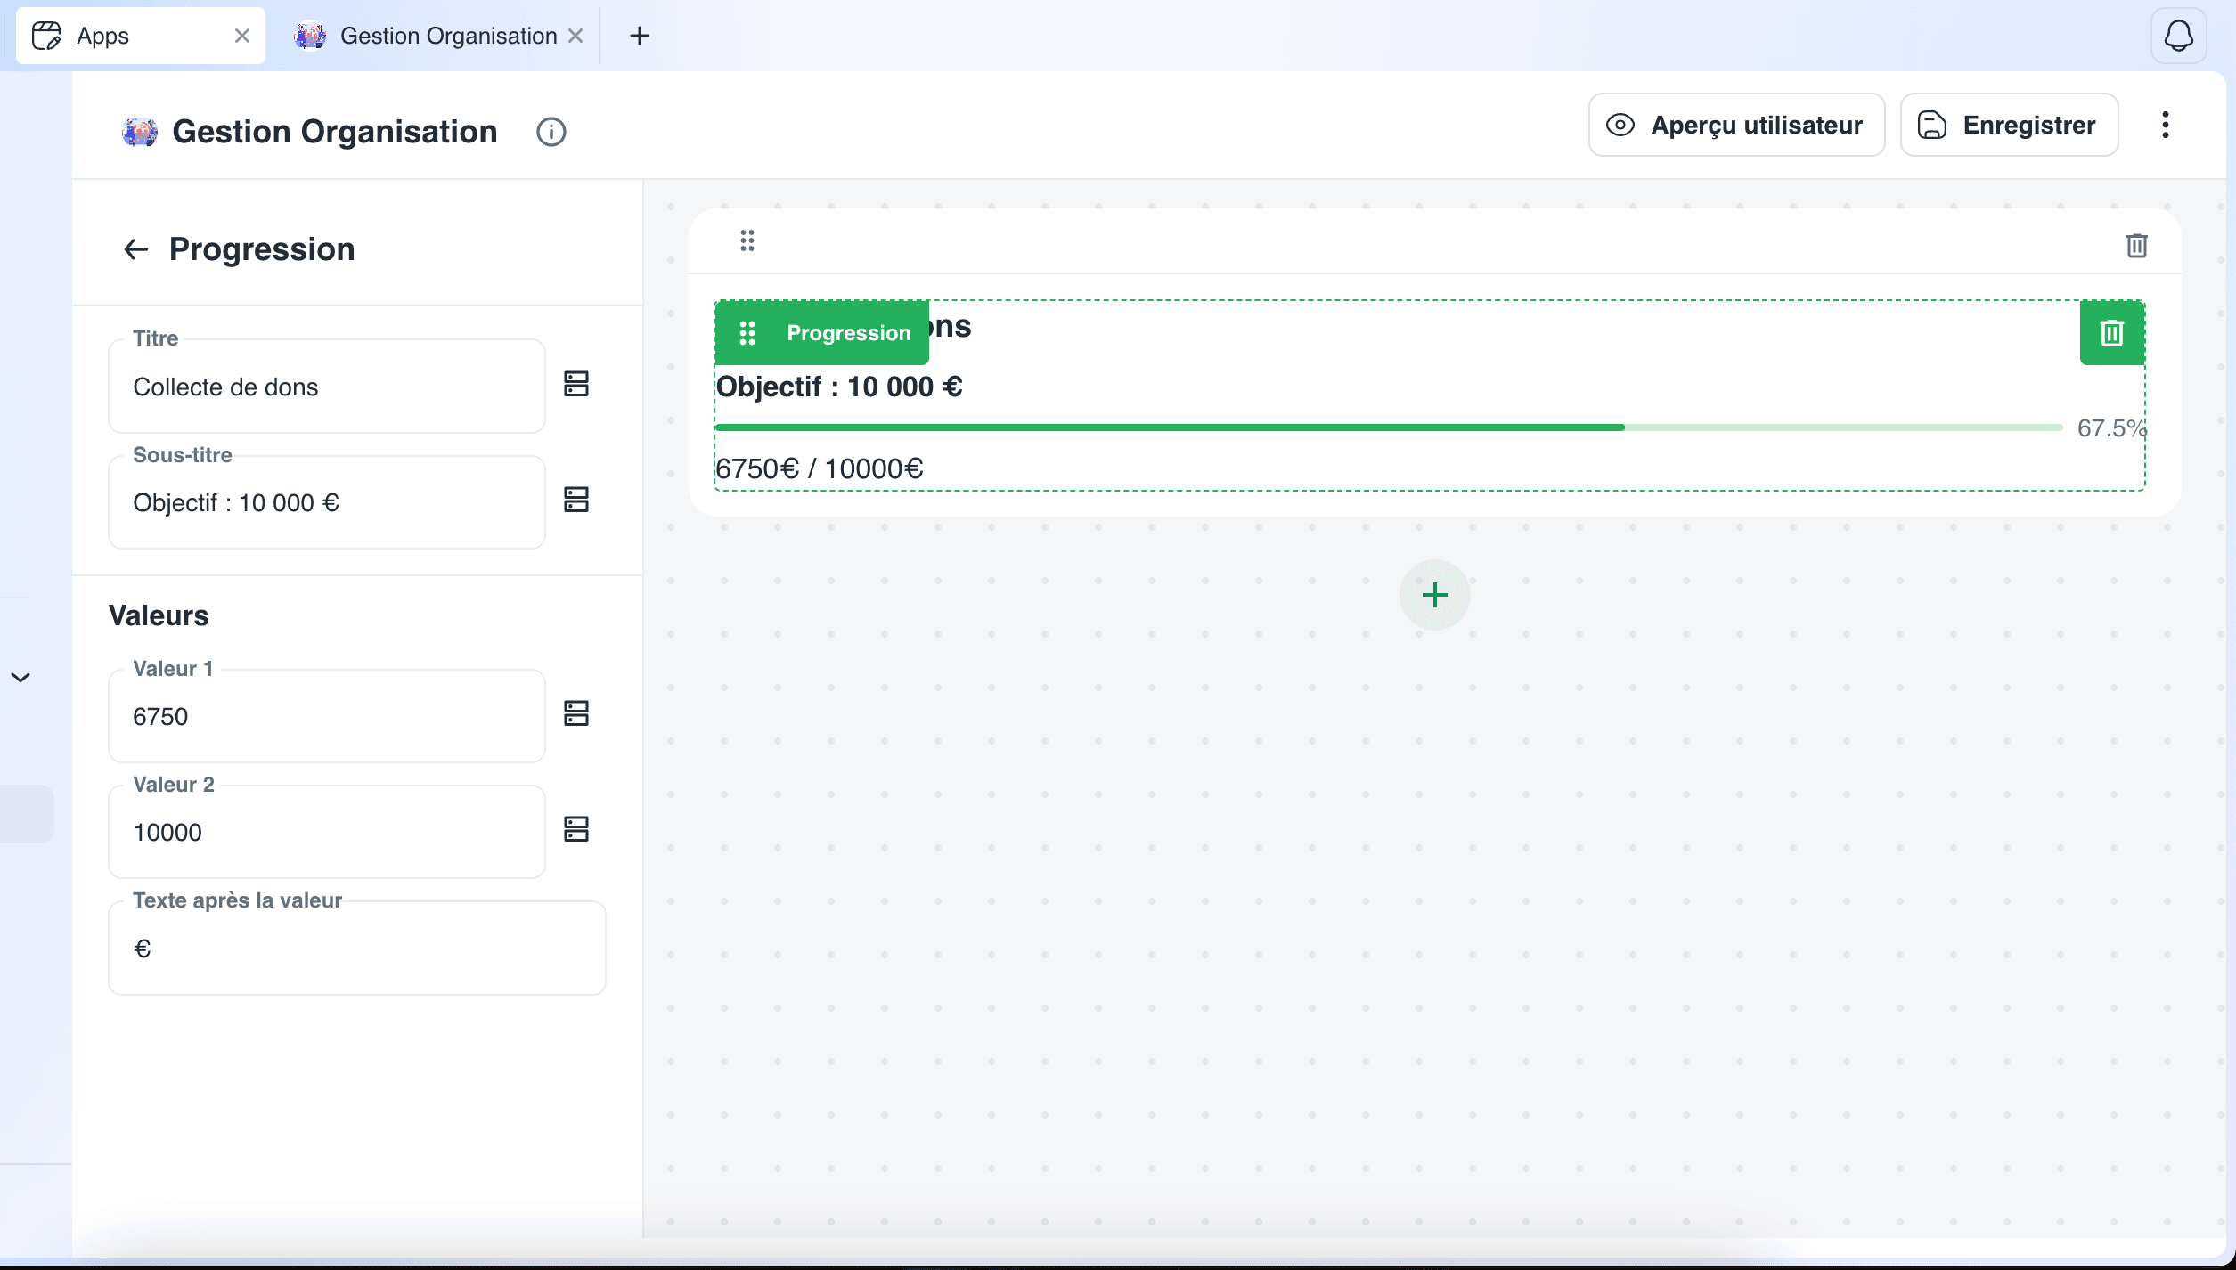Close the Gestion Organisation tab
Screen dimensions: 2236x1270
(576, 36)
